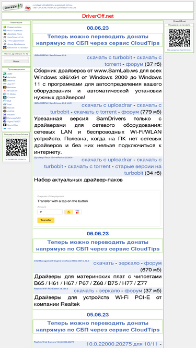Click the SamDrivers 23.6 disc icon

(5, 37)
